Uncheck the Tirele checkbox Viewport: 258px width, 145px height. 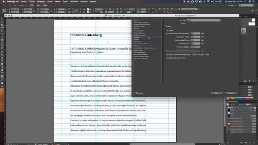pos(168,31)
